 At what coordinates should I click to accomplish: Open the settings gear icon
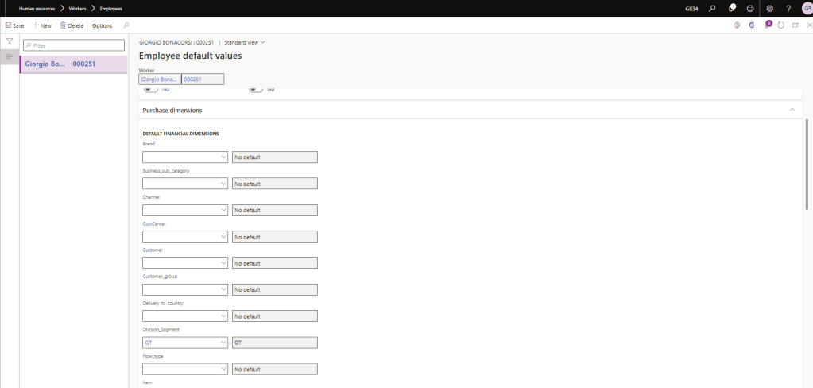coord(769,8)
